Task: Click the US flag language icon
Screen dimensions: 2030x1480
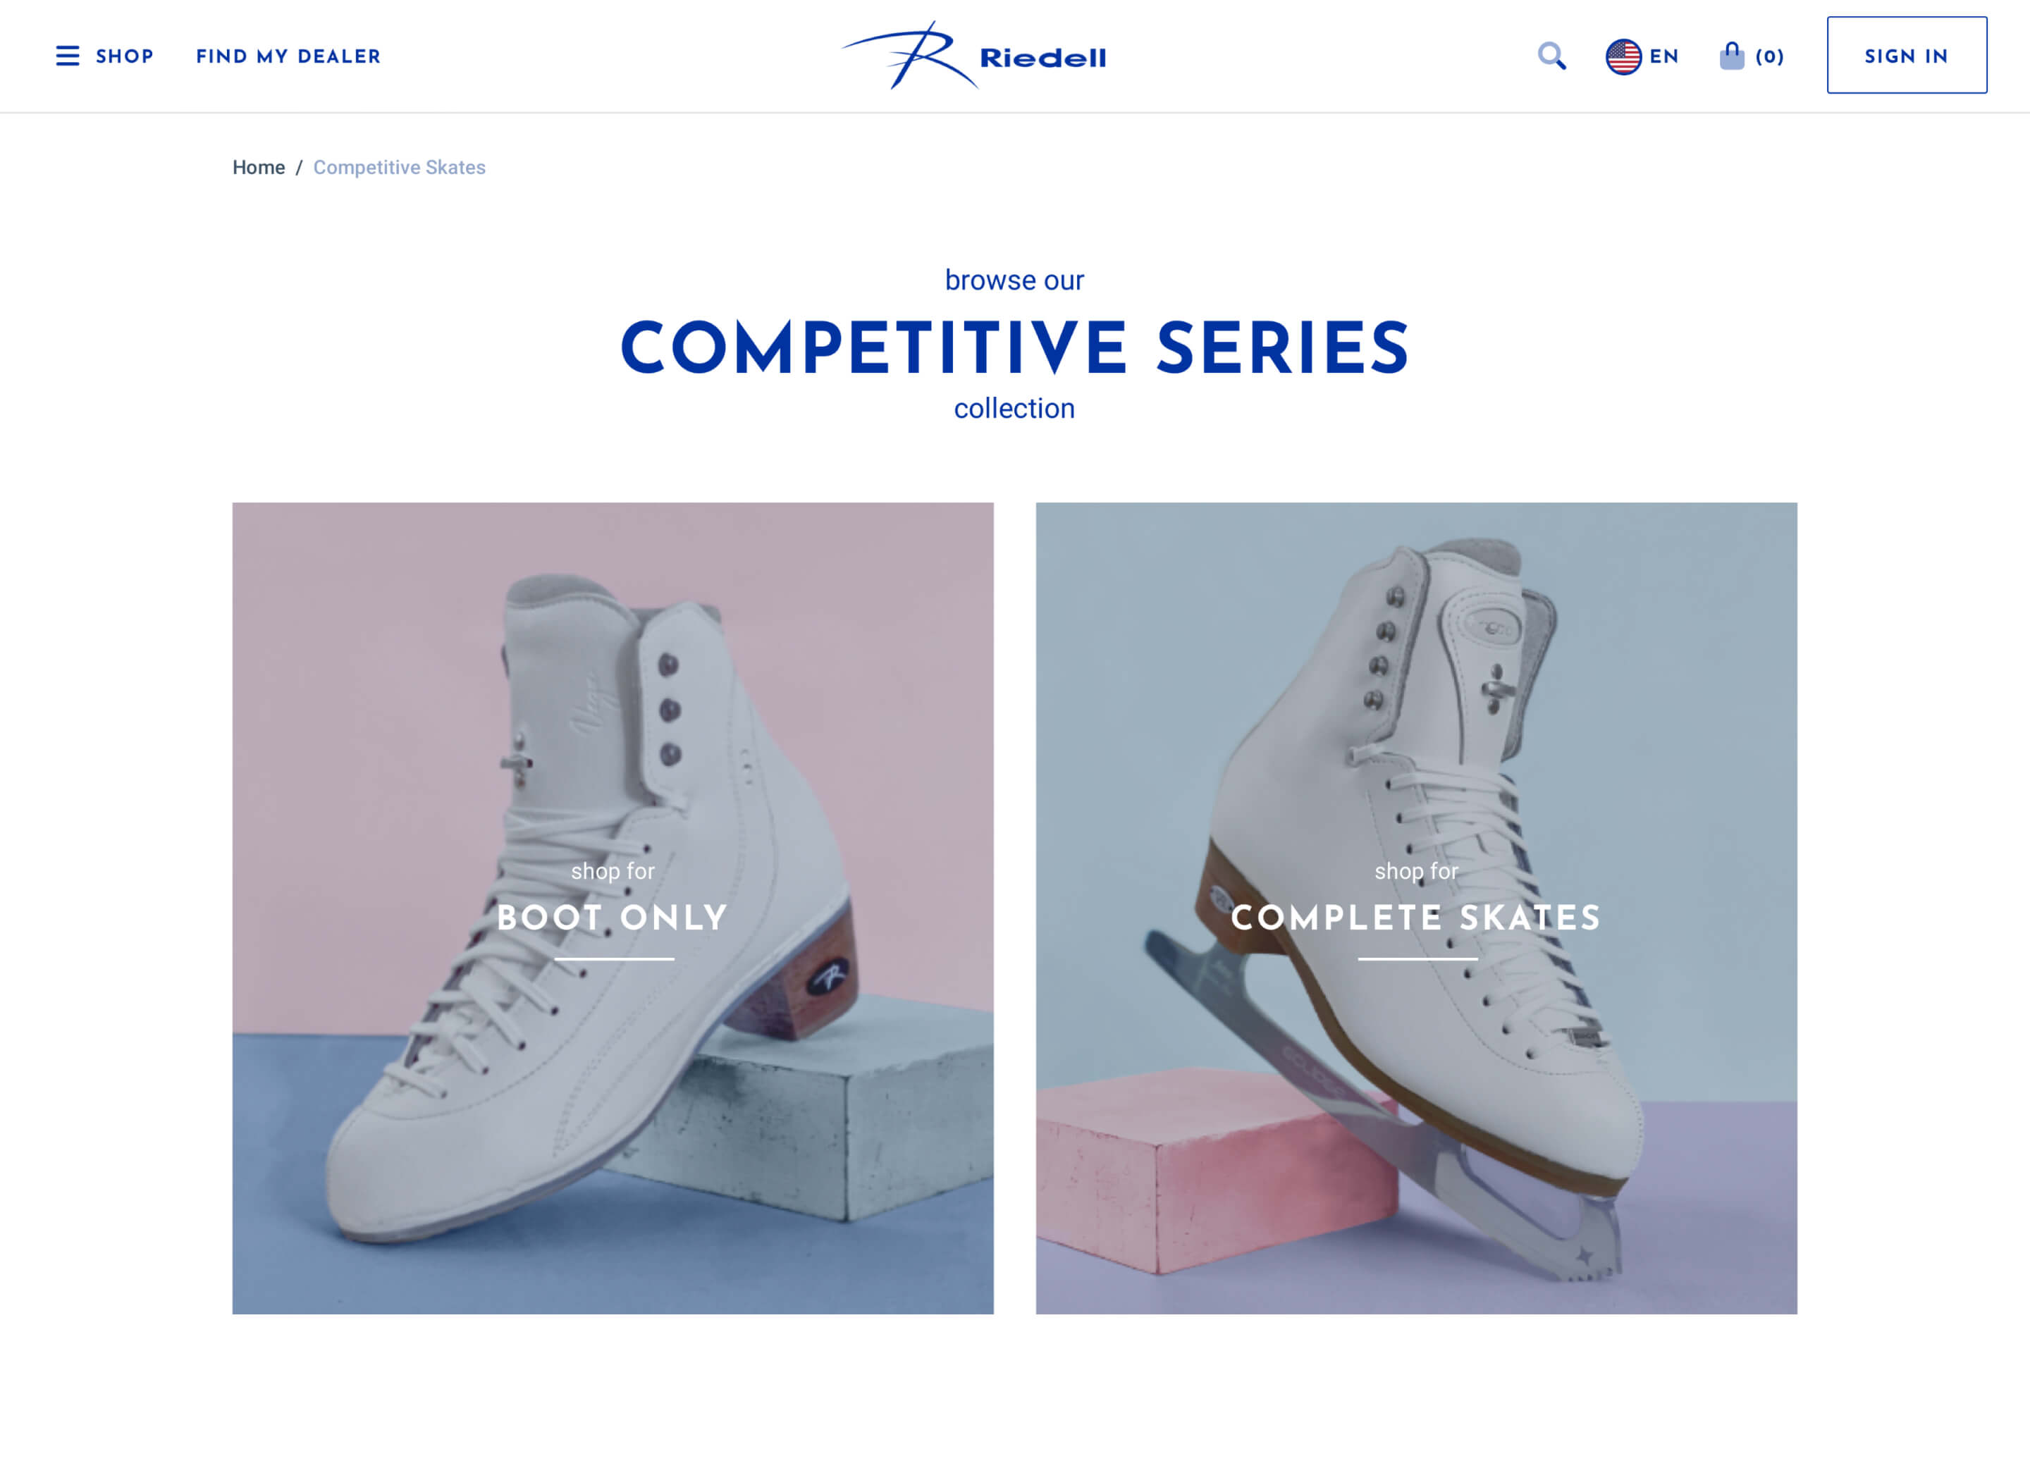Action: tap(1623, 56)
